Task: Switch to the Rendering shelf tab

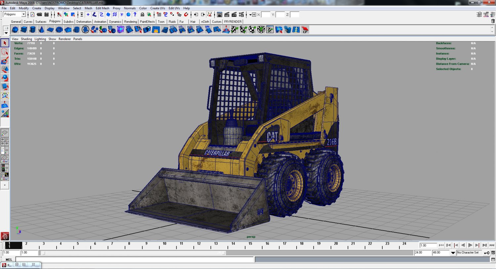Action: pyautogui.click(x=131, y=22)
